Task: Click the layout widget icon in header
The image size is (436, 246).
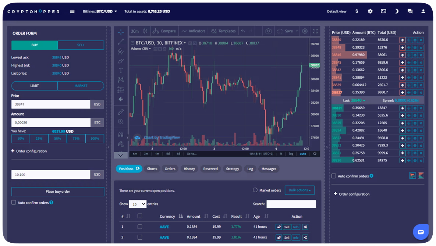Action: pyautogui.click(x=383, y=11)
